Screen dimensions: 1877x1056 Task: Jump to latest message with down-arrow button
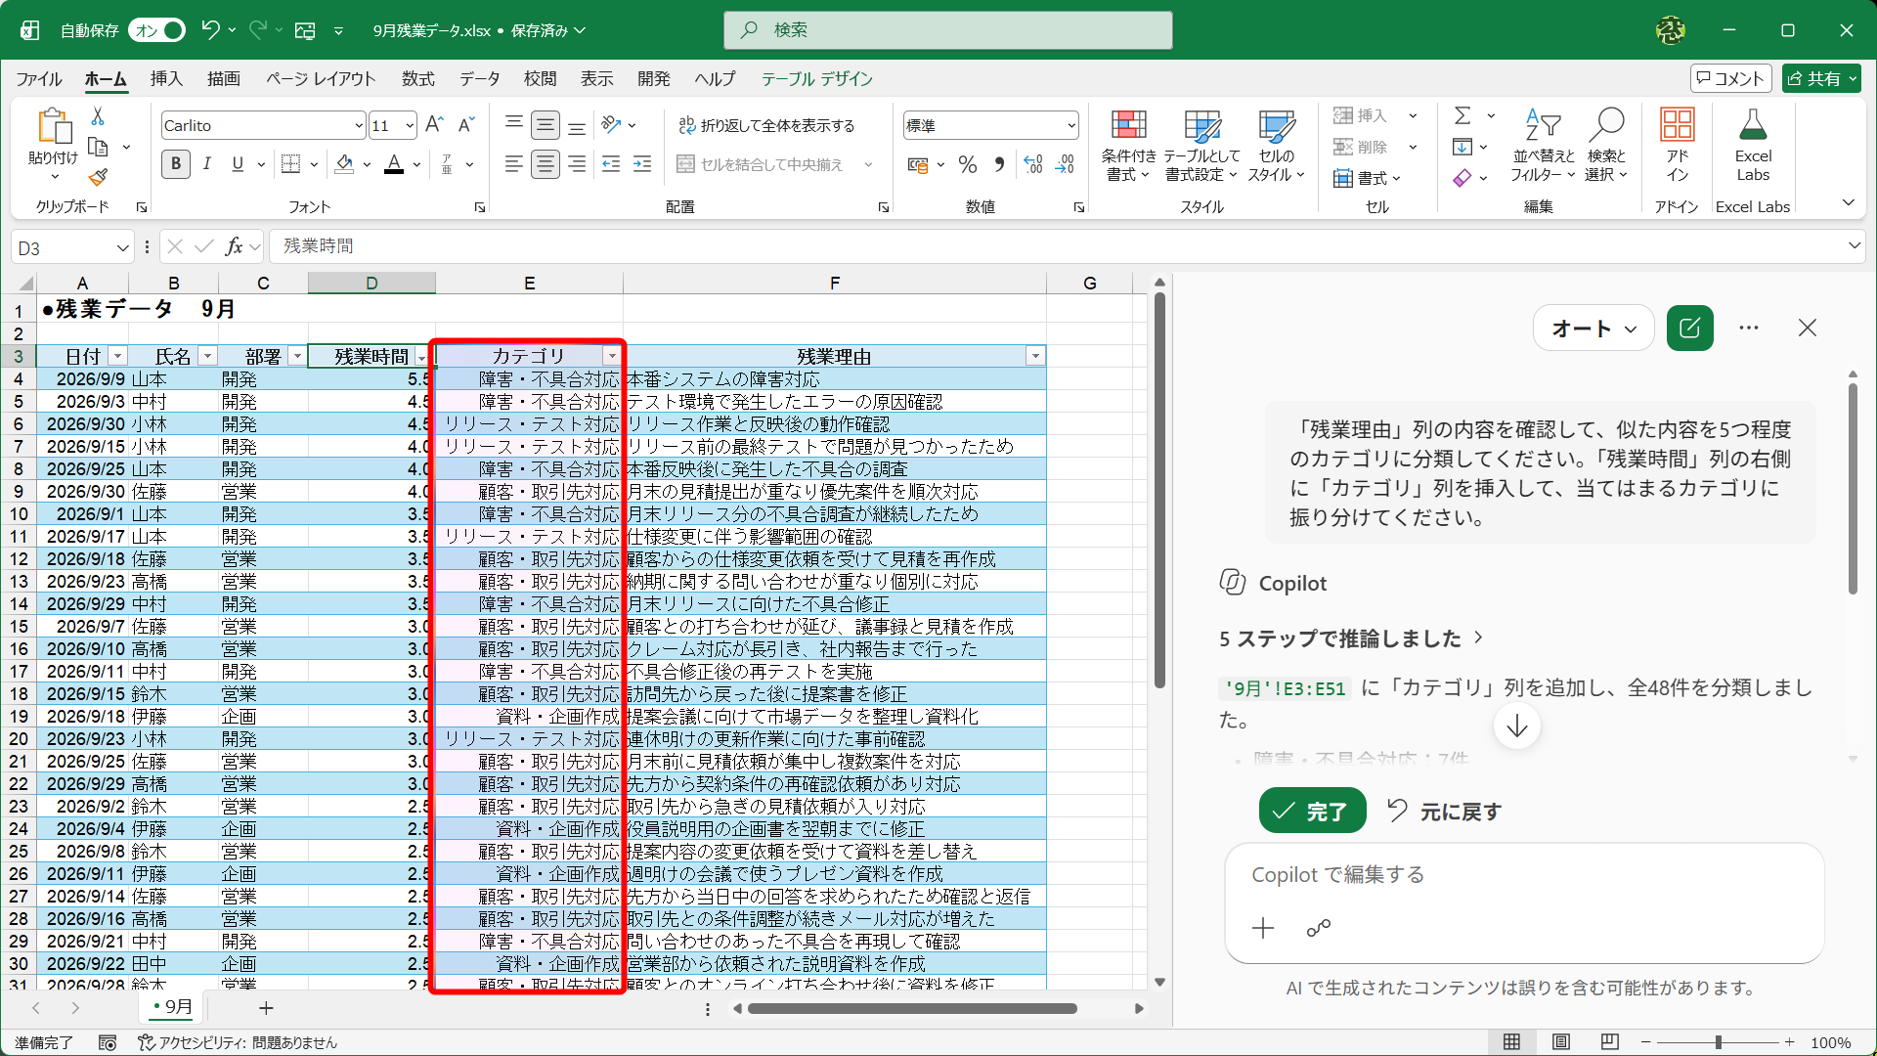point(1517,726)
